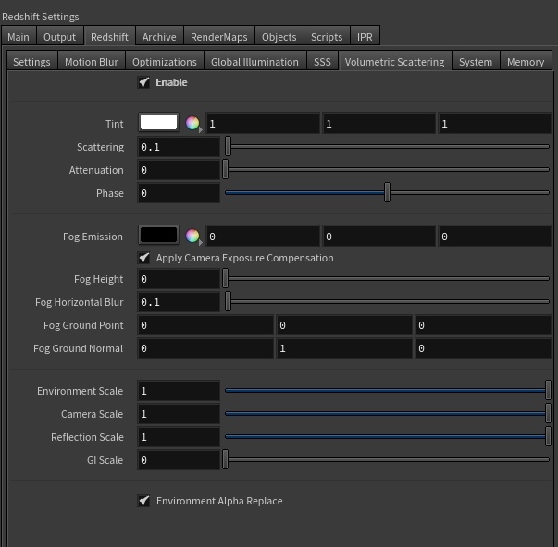558x547 pixels.
Task: Switch to the Main tab
Action: [x=19, y=37]
